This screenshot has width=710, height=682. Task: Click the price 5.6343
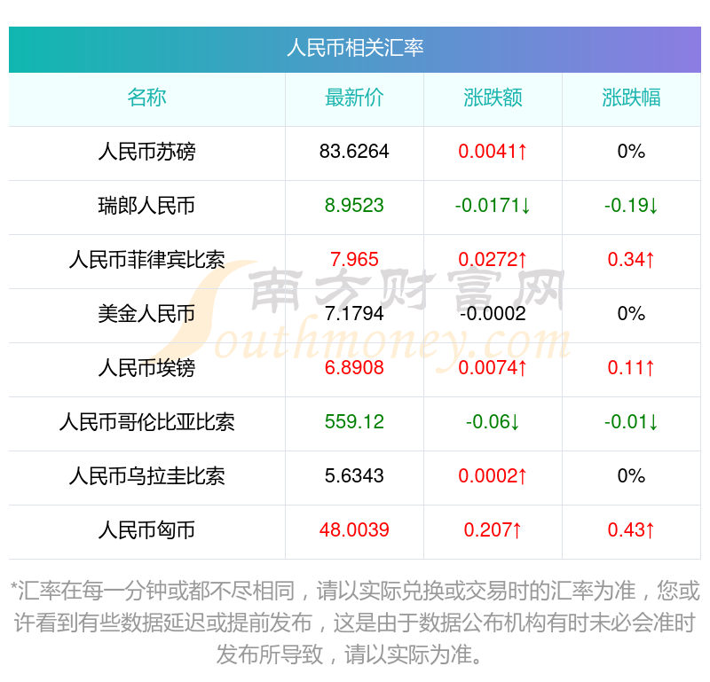[354, 476]
